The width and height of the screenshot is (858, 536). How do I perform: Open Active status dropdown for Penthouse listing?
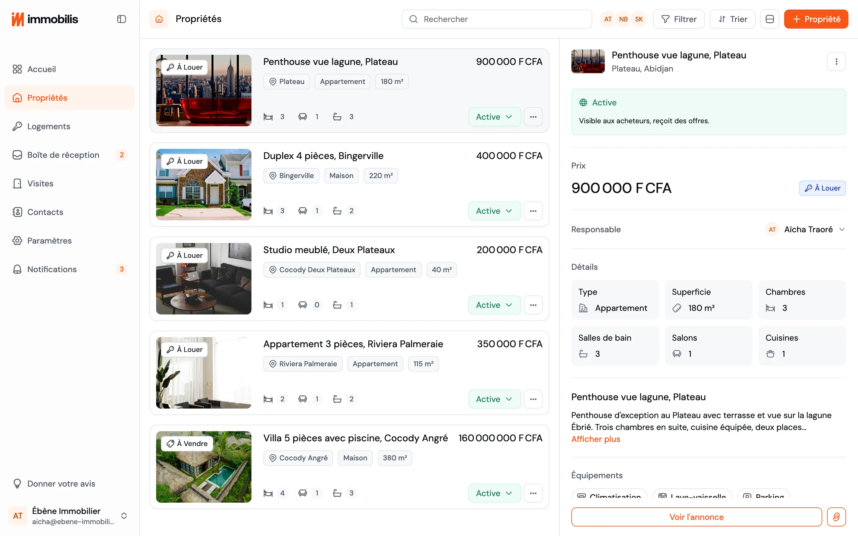(494, 117)
